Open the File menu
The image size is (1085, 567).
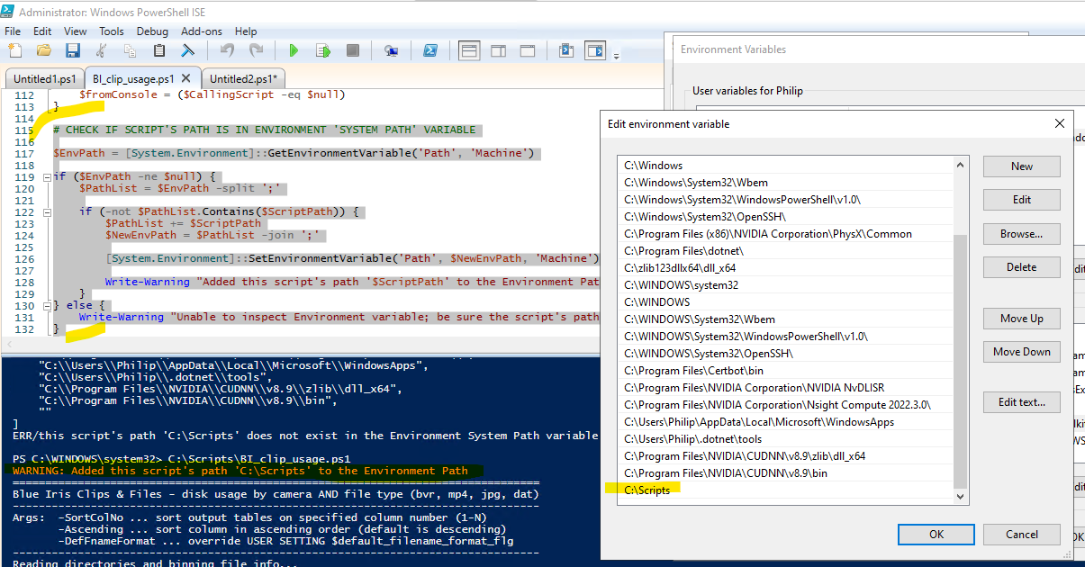13,31
